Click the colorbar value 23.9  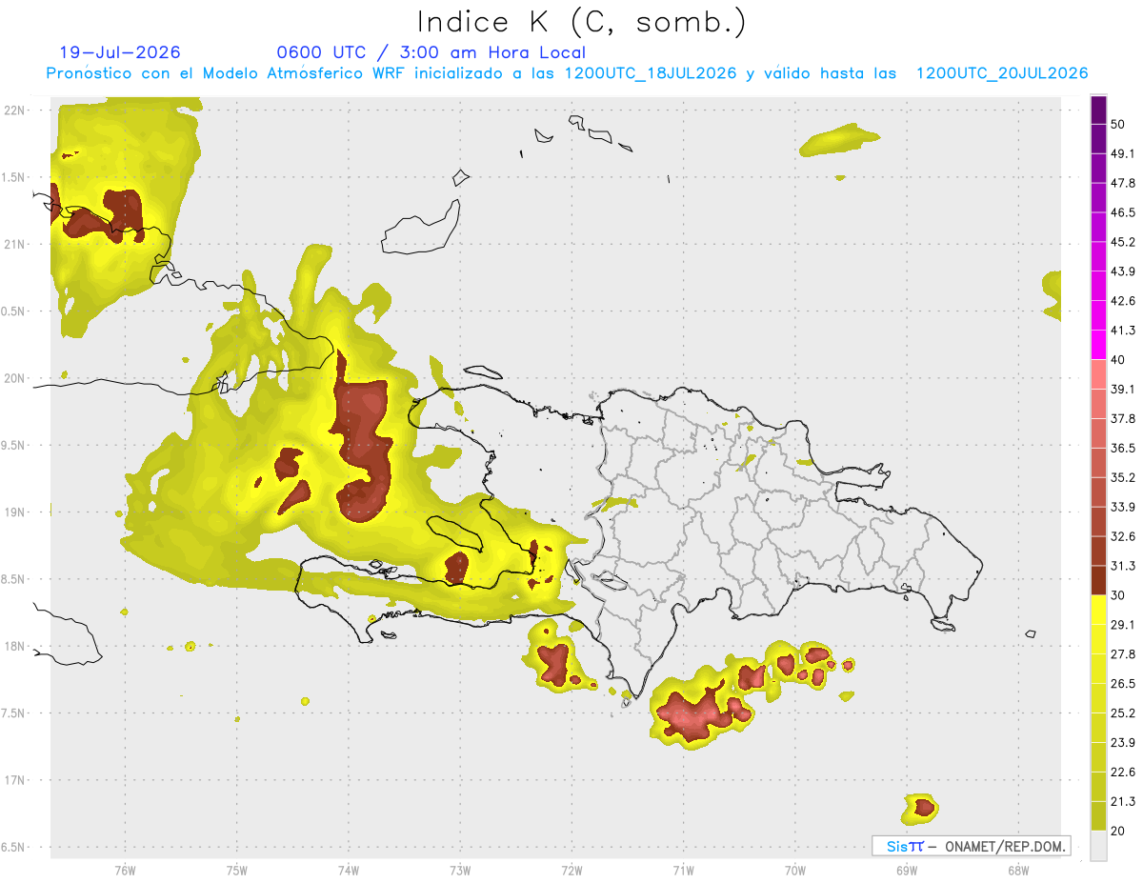[1124, 742]
